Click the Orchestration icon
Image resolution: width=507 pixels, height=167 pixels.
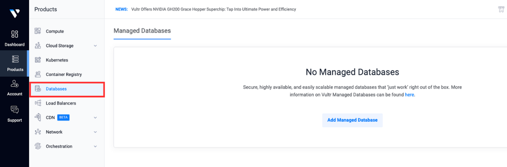pyautogui.click(x=38, y=146)
